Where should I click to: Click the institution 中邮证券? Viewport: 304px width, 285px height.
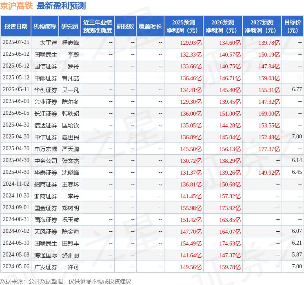pyautogui.click(x=46, y=78)
